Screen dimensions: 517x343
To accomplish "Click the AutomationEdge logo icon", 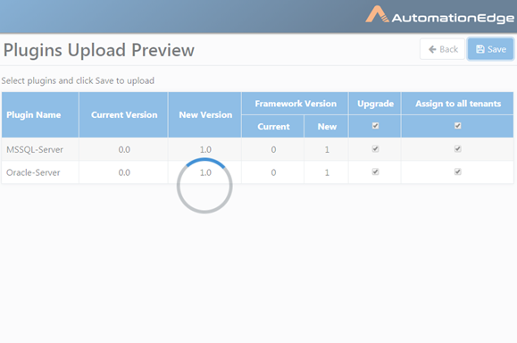I will pyautogui.click(x=377, y=14).
